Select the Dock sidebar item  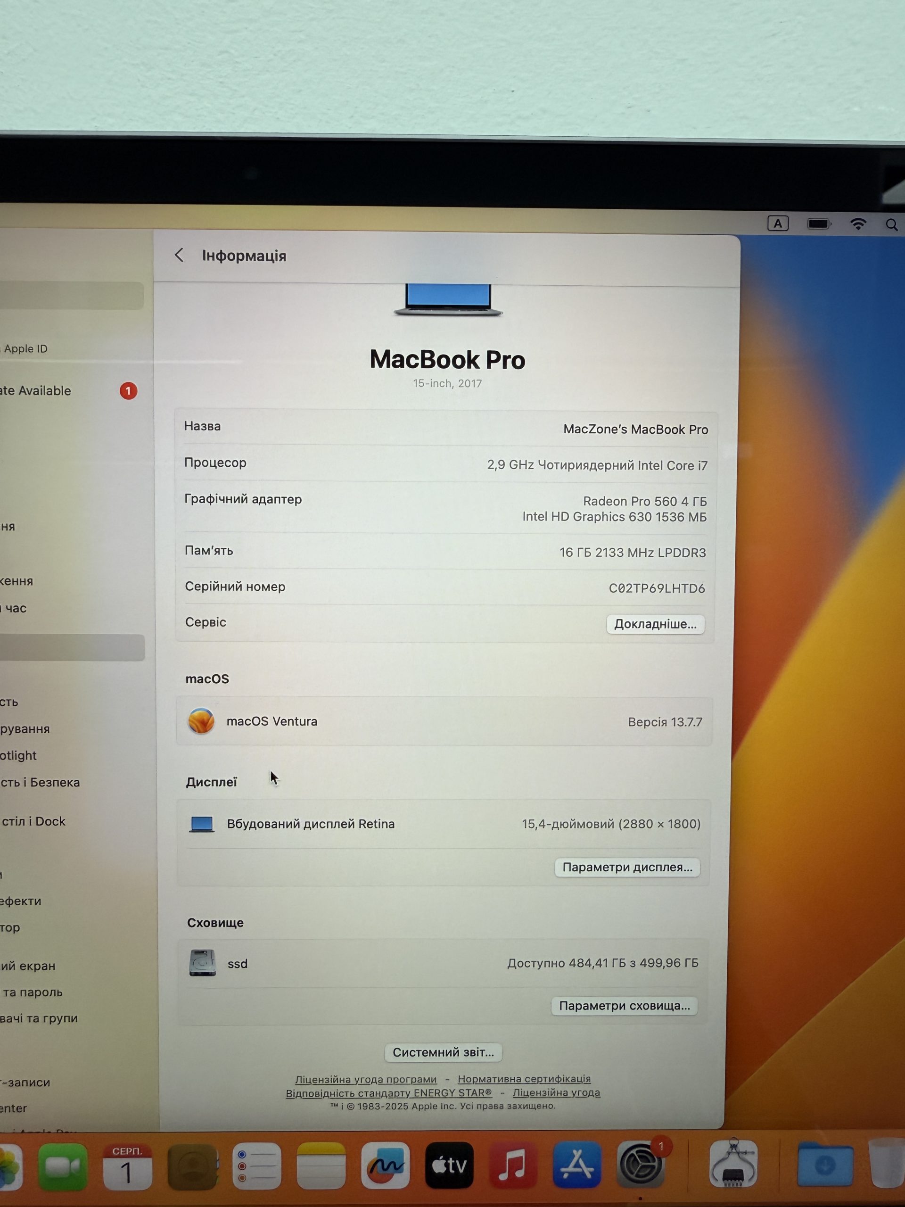[33, 821]
